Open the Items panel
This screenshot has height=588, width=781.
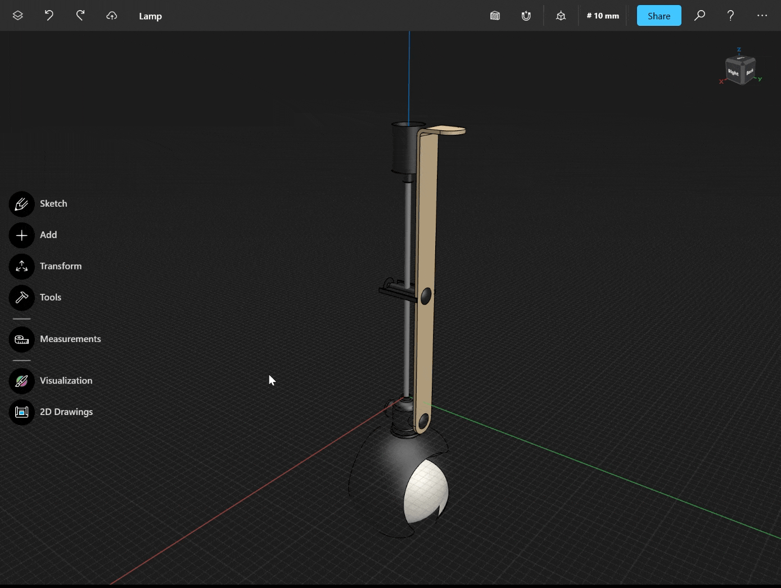[x=17, y=15]
